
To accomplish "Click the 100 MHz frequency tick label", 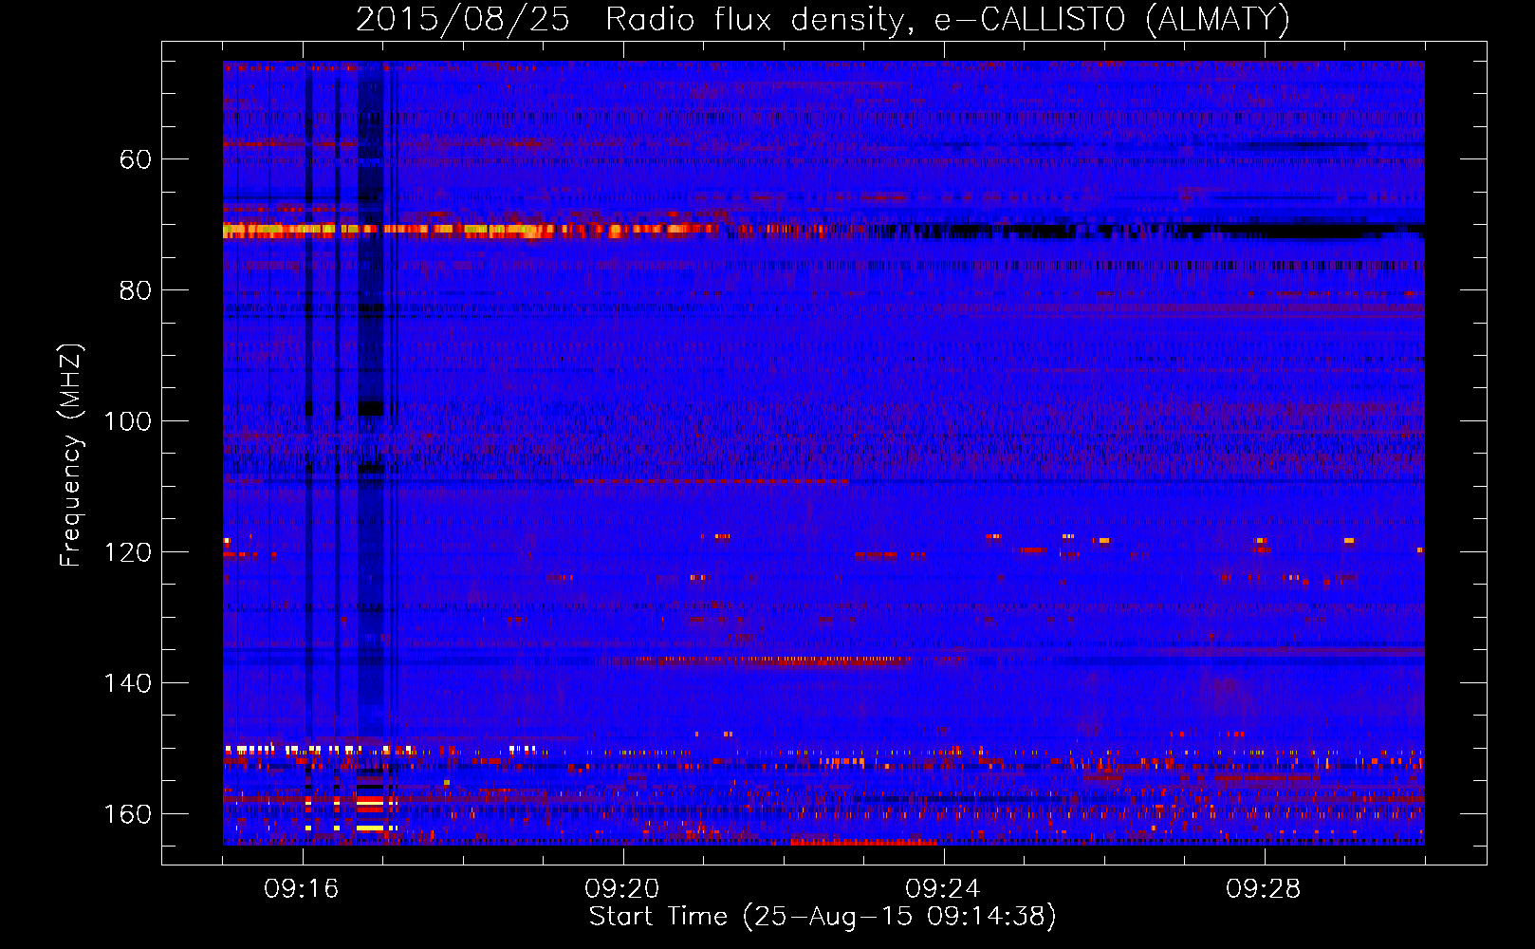I will [128, 420].
